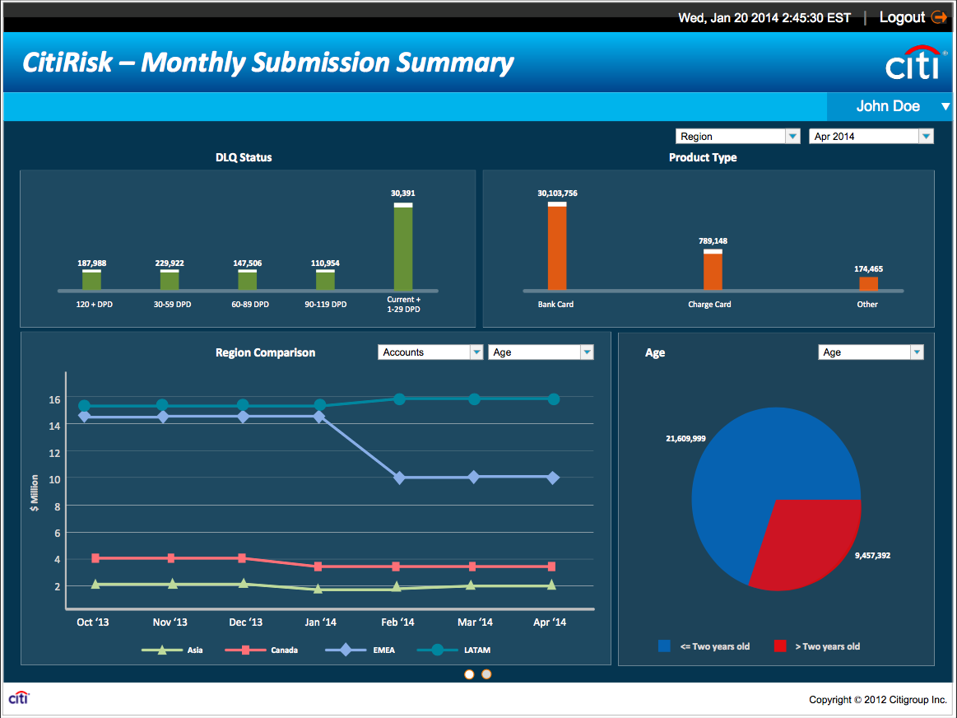Screen dimensions: 957x718
Task: Click the CitiRisk Monthly Submission Summary title
Action: (x=268, y=63)
